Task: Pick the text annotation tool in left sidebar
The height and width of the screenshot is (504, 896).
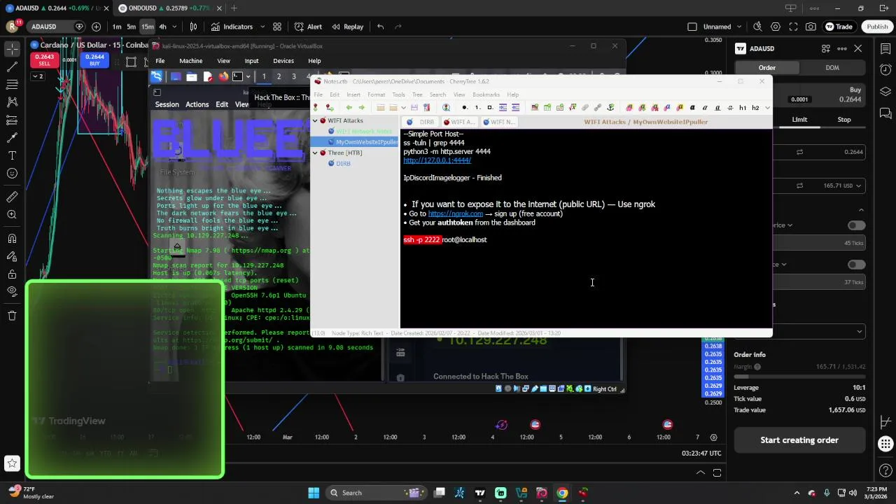Action: (x=12, y=155)
